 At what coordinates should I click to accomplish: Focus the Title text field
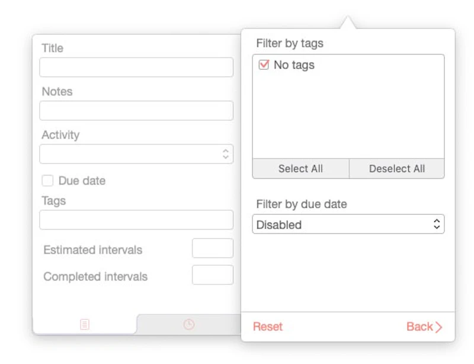point(136,67)
